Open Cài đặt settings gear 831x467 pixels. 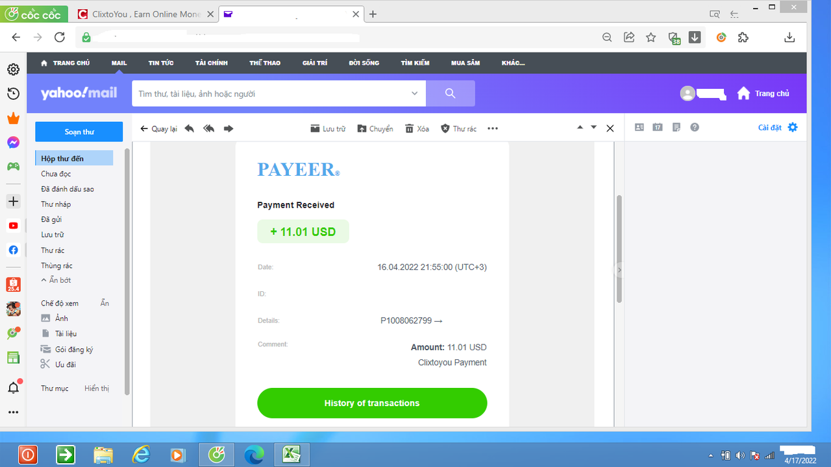coord(778,127)
